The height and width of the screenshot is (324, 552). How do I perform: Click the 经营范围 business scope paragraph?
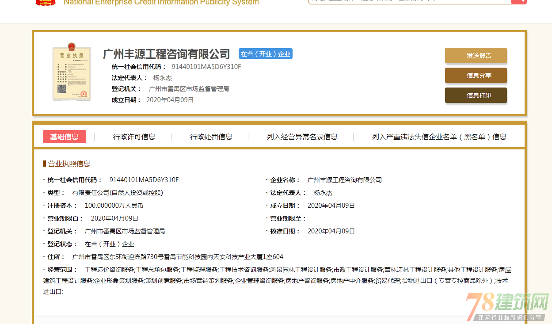point(277,281)
